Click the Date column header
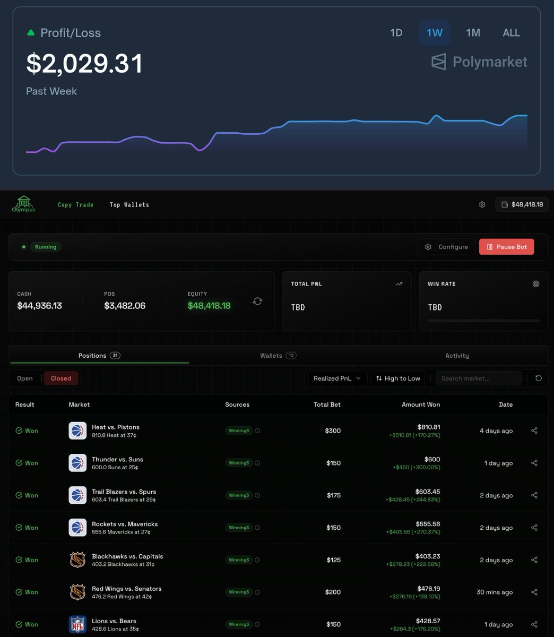The width and height of the screenshot is (554, 637). (506, 404)
